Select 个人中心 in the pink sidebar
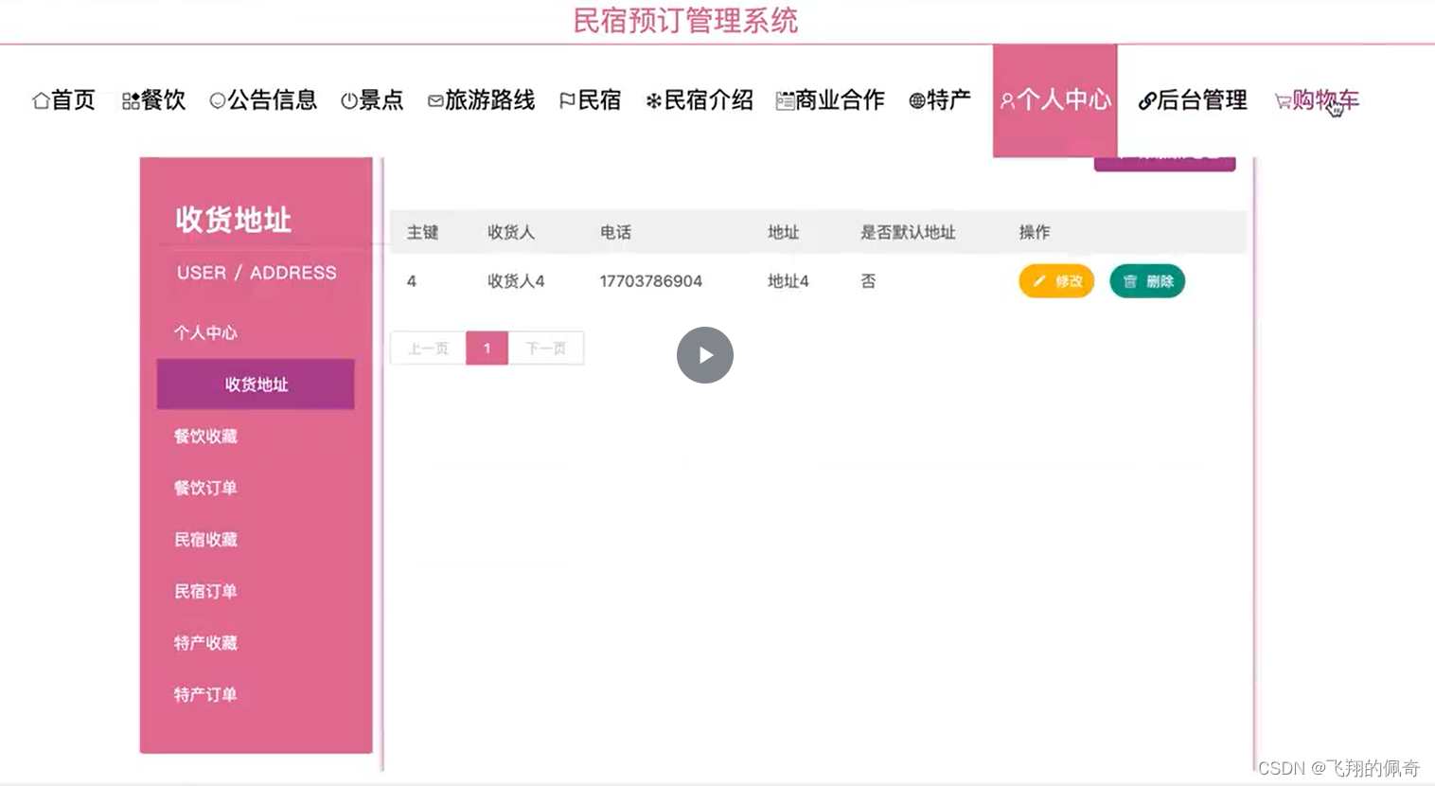 coord(205,333)
